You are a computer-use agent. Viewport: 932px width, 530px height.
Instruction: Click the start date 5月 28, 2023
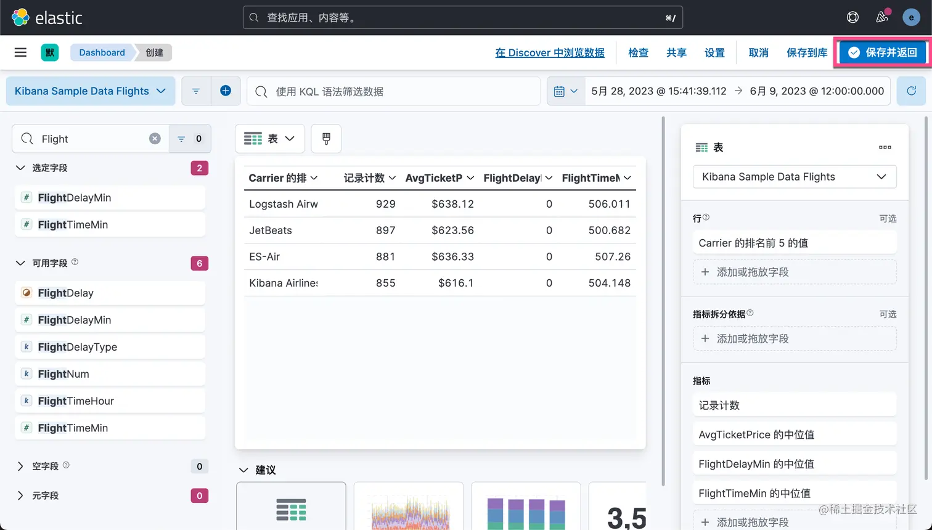[658, 91]
